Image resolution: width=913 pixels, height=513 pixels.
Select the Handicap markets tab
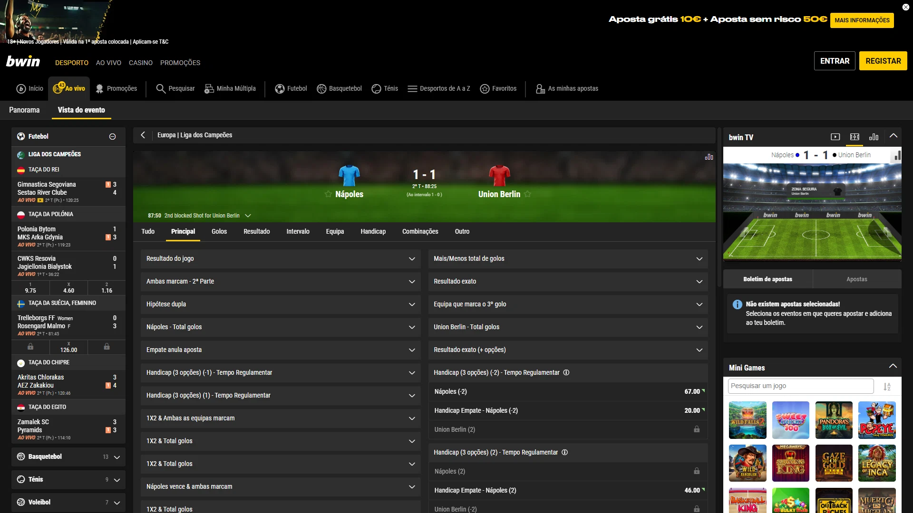coord(373,231)
